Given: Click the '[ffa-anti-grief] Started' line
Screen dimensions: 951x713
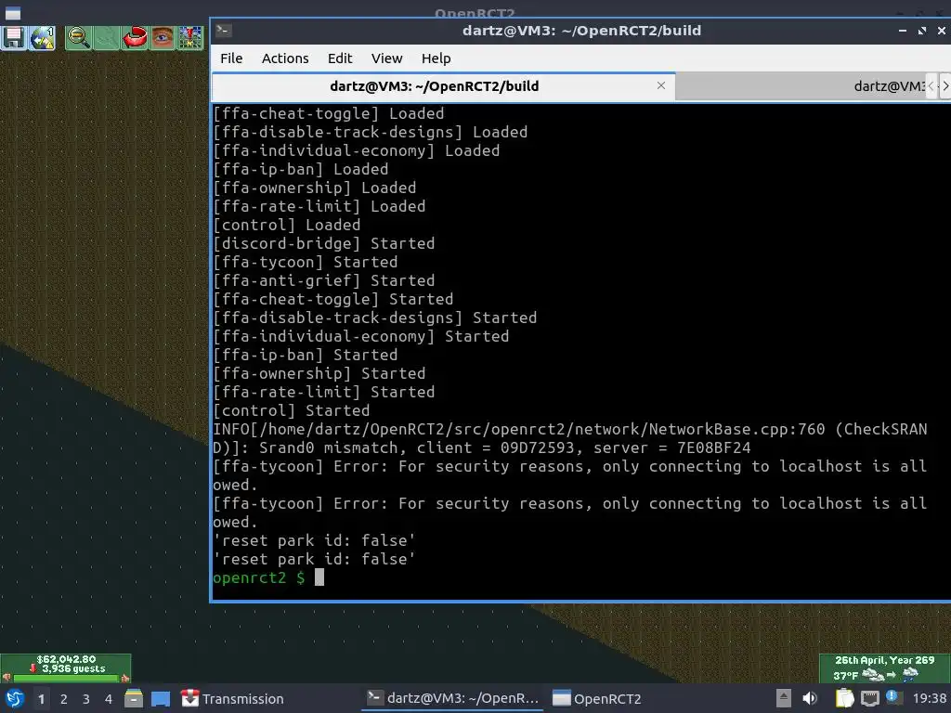Looking at the screenshot, I should (324, 280).
